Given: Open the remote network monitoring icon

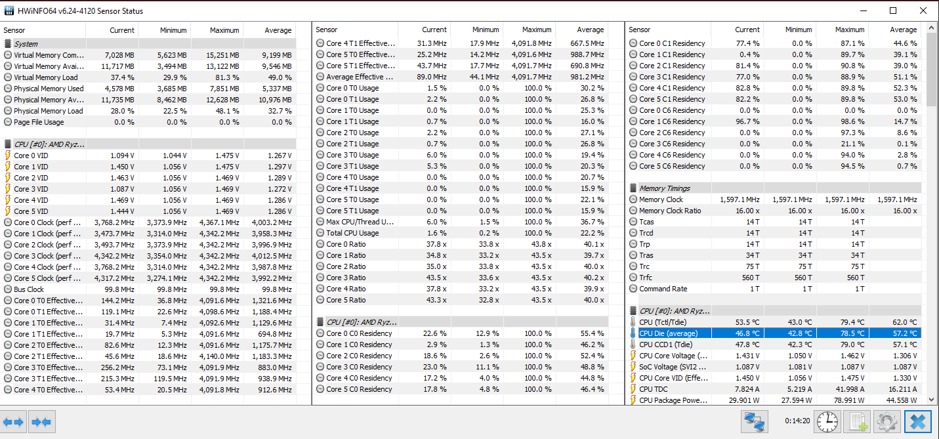Looking at the screenshot, I should [756, 421].
